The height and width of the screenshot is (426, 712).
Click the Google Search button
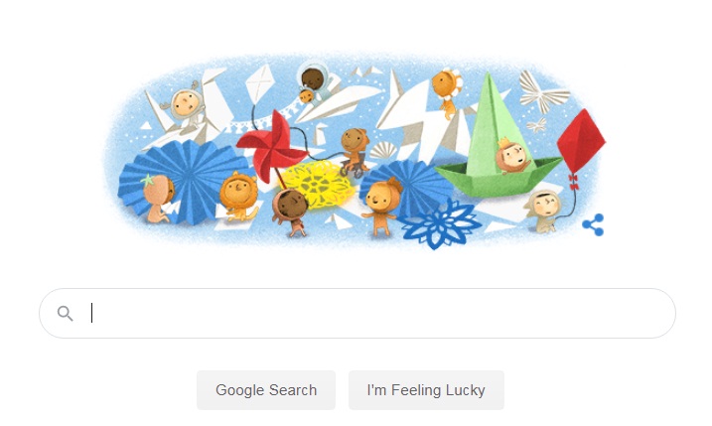coord(266,390)
